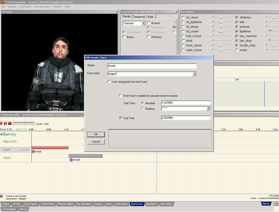Select Relative start time radio
Image resolution: width=279 pixels, height=212 pixels.
[143, 109]
